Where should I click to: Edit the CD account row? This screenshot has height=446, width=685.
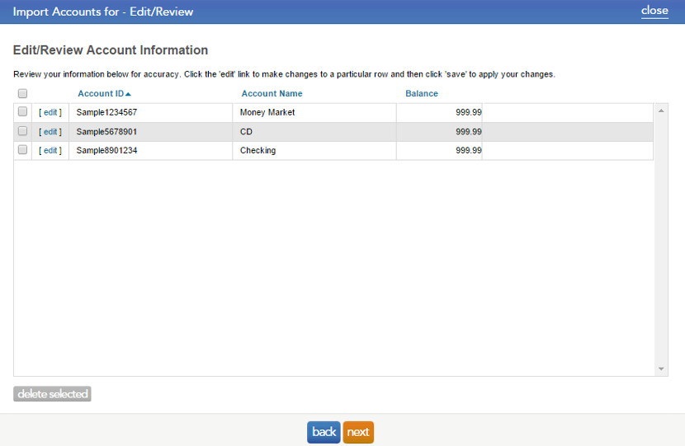[x=50, y=132]
